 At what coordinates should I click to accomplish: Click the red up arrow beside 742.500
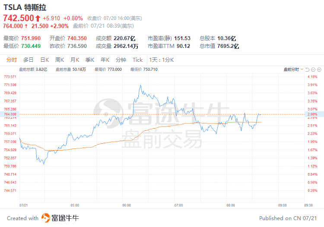[38, 18]
